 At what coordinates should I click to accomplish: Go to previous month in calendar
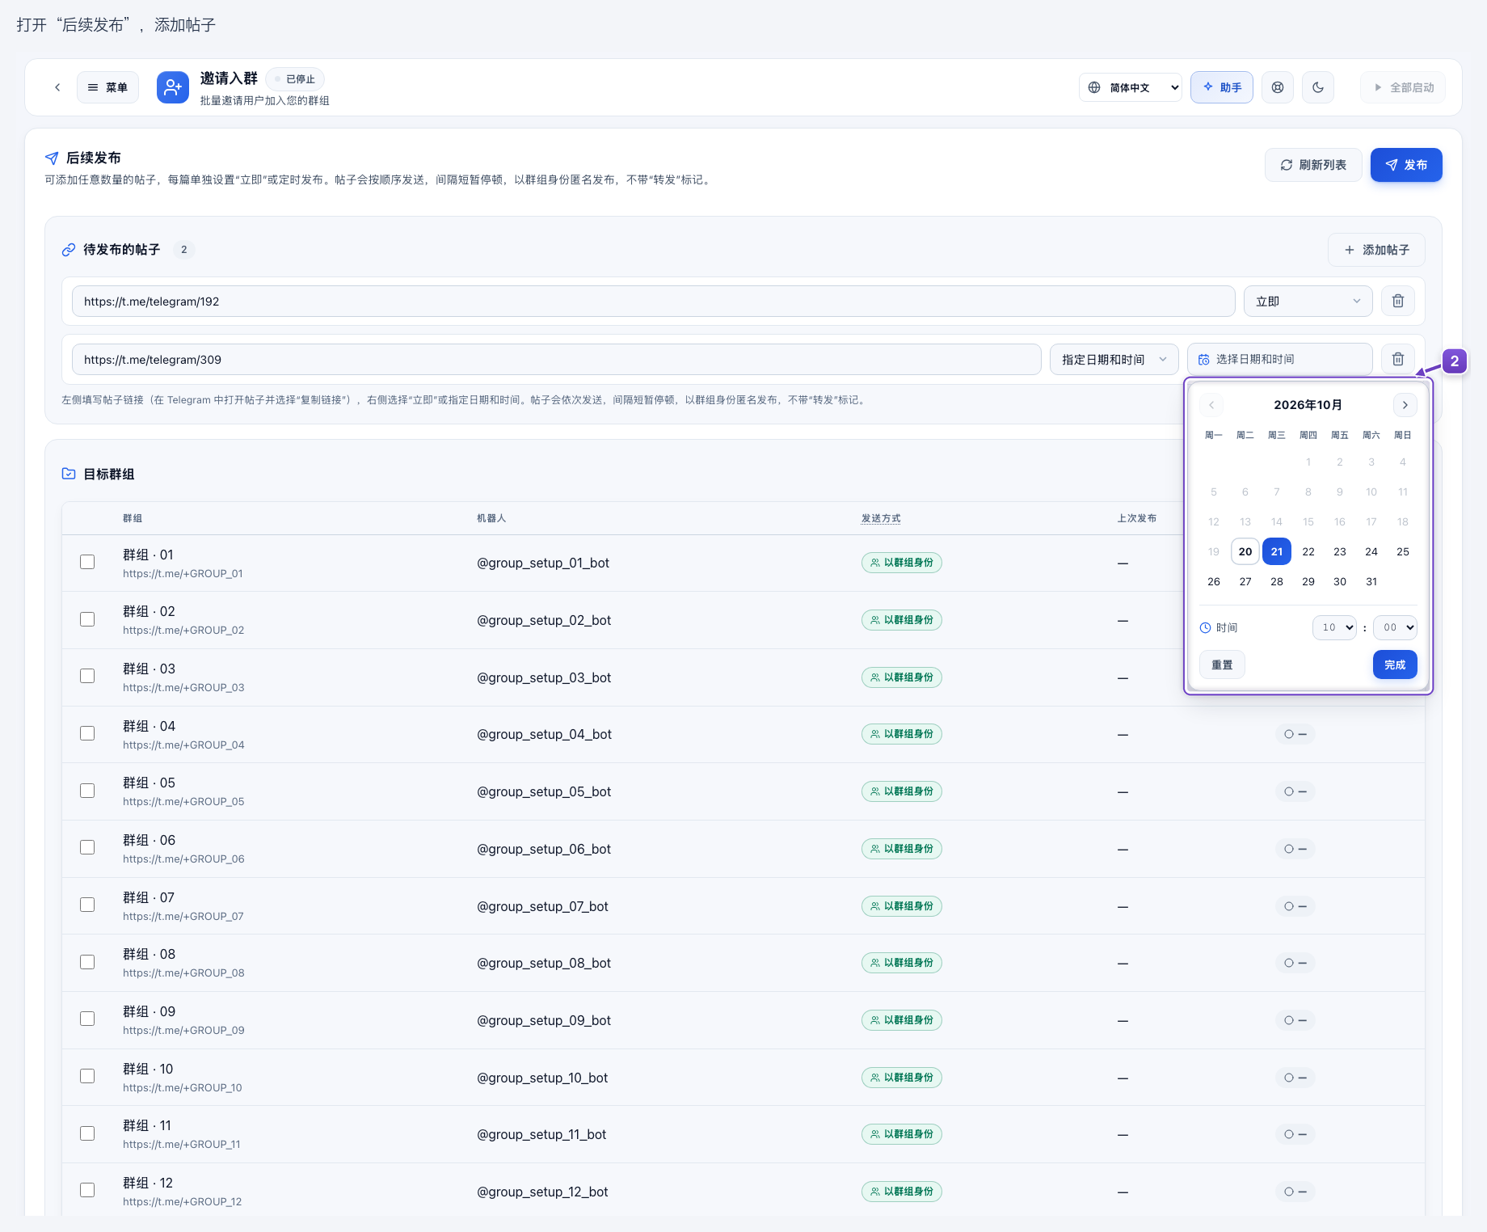click(1211, 405)
